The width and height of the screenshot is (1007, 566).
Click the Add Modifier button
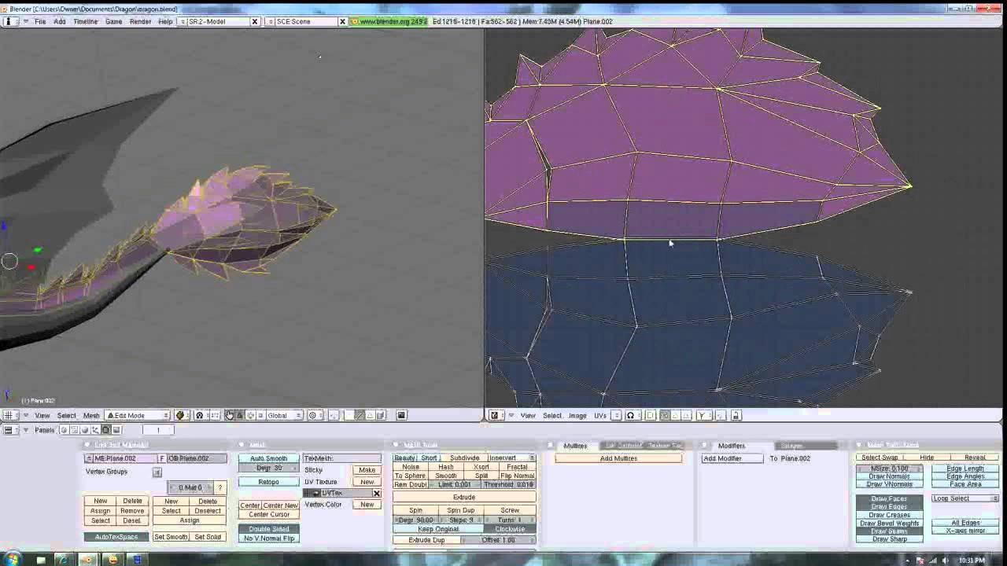[732, 458]
